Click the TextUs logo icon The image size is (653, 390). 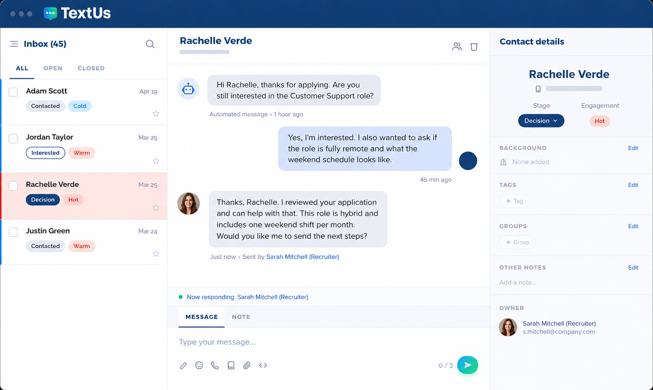(50, 13)
